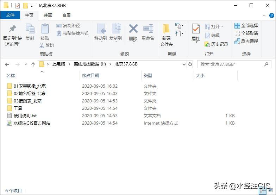The width and height of the screenshot is (276, 195).
Task: Click the Copy icon in clipboard group
Action: pyautogui.click(x=30, y=29)
